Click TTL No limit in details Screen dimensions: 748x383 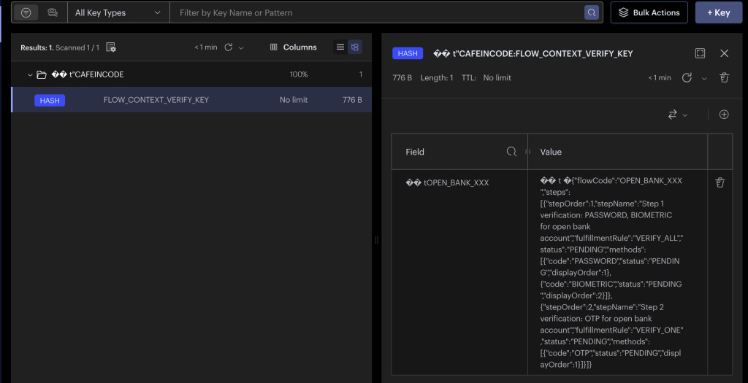486,77
